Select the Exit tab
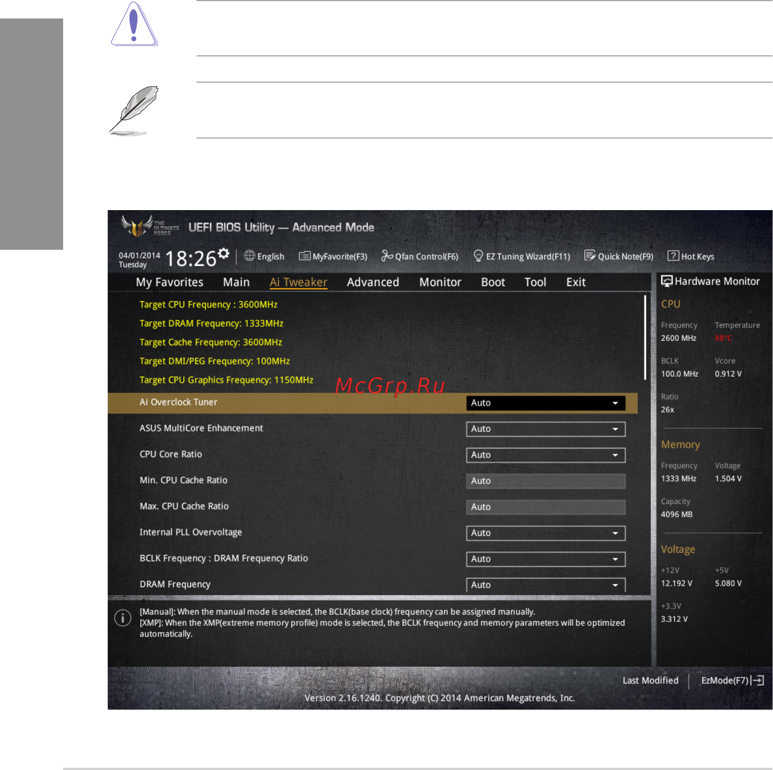Screen dimensions: 773x770 576,282
